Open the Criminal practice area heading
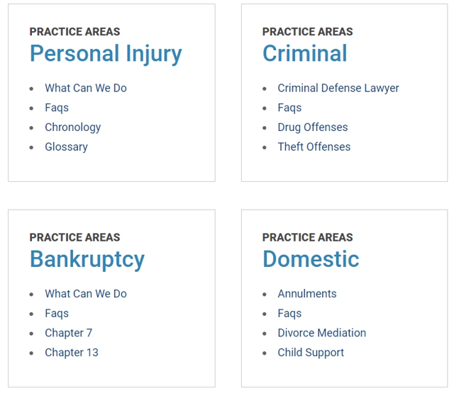 point(304,53)
